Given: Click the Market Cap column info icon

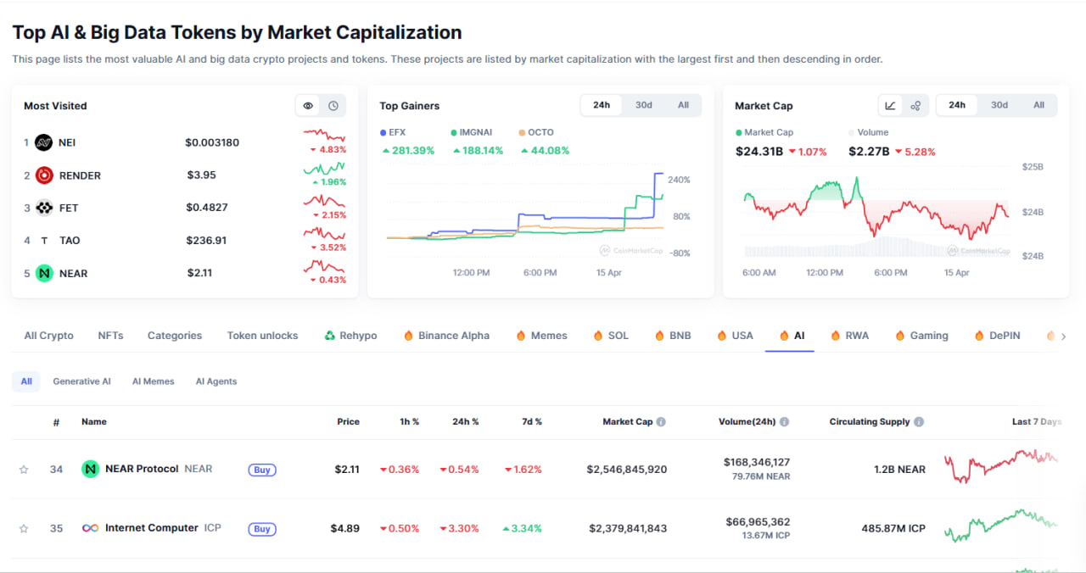Looking at the screenshot, I should pos(661,422).
